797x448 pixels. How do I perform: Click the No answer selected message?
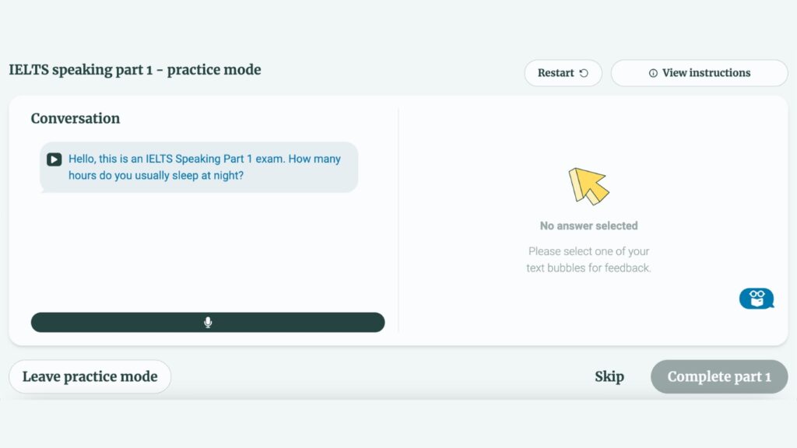pos(588,226)
